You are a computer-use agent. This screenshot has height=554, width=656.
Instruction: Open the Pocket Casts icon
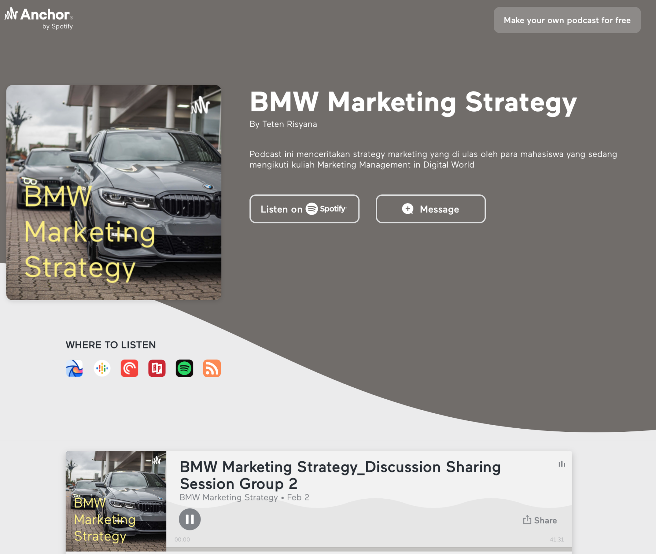[129, 368]
